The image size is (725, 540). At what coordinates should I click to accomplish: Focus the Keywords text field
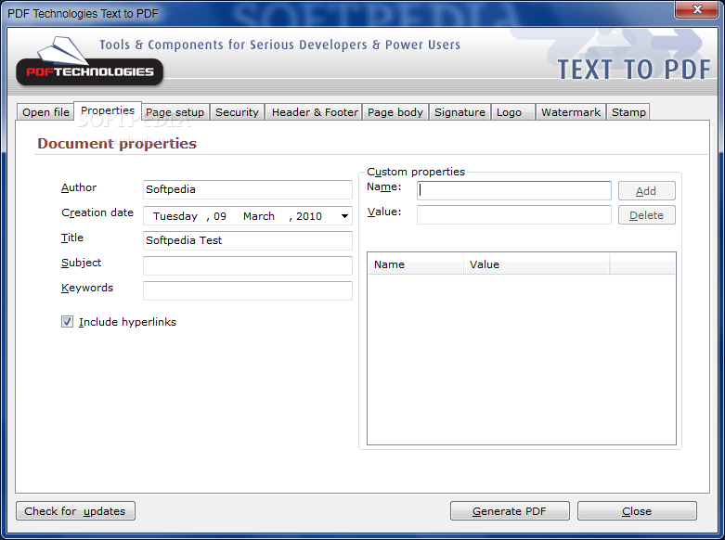coord(248,290)
